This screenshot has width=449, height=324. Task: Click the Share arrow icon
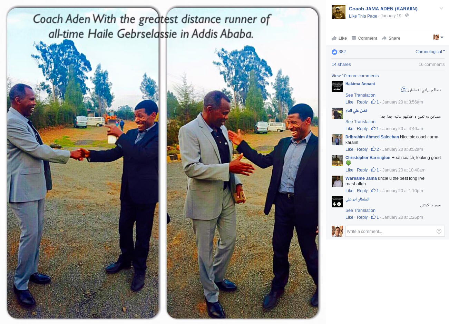[x=384, y=38]
